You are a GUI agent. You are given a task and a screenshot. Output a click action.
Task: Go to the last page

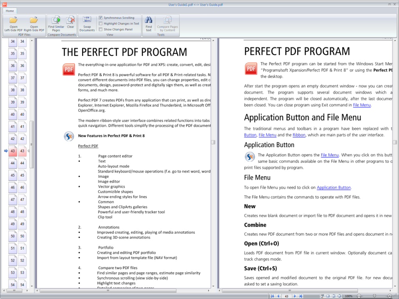[x=301, y=296]
